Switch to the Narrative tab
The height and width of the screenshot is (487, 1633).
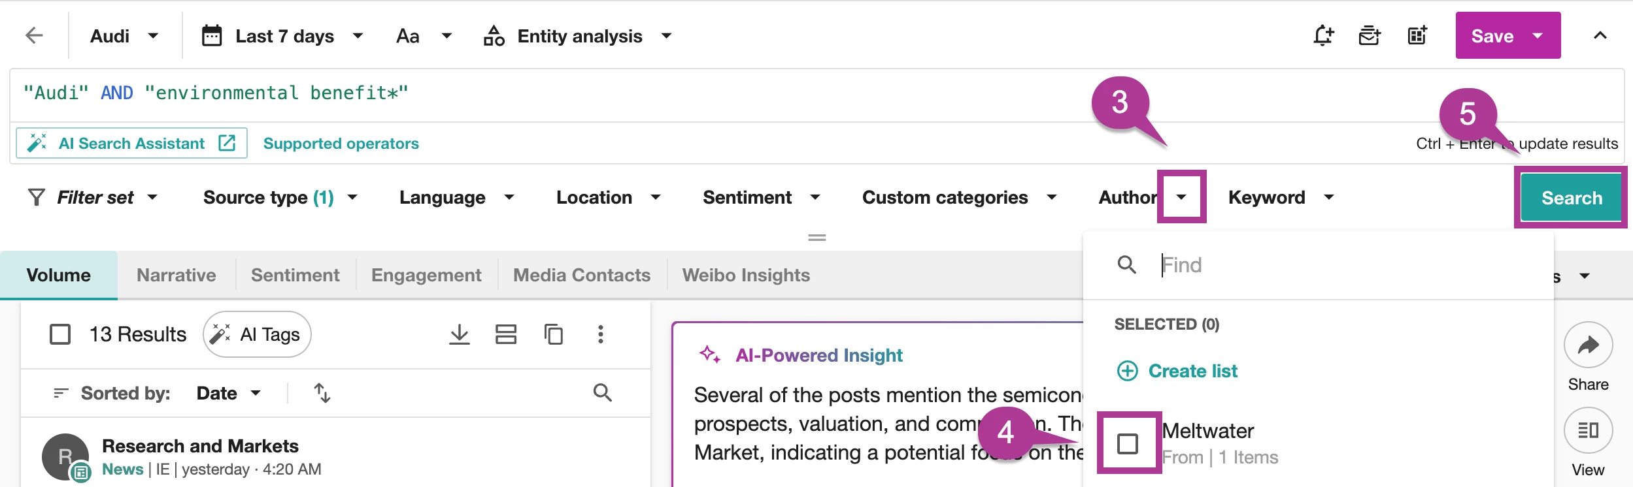(177, 275)
